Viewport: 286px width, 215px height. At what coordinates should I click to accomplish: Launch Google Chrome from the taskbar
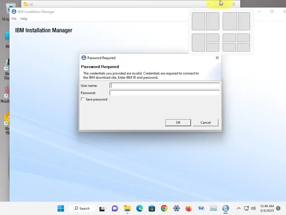click(x=164, y=208)
